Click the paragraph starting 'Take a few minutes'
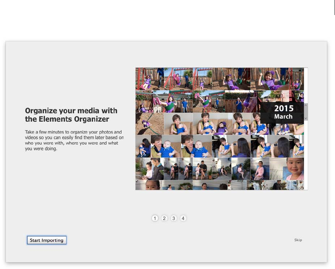This screenshot has height=269, width=335. click(x=74, y=140)
